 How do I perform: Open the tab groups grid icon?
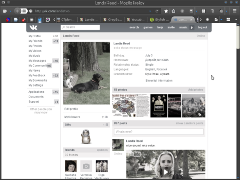(x=228, y=20)
